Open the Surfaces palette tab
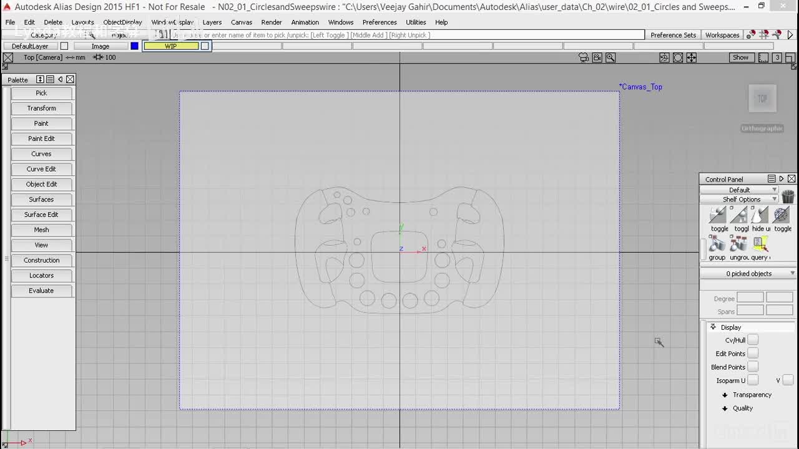This screenshot has width=799, height=449. click(41, 200)
